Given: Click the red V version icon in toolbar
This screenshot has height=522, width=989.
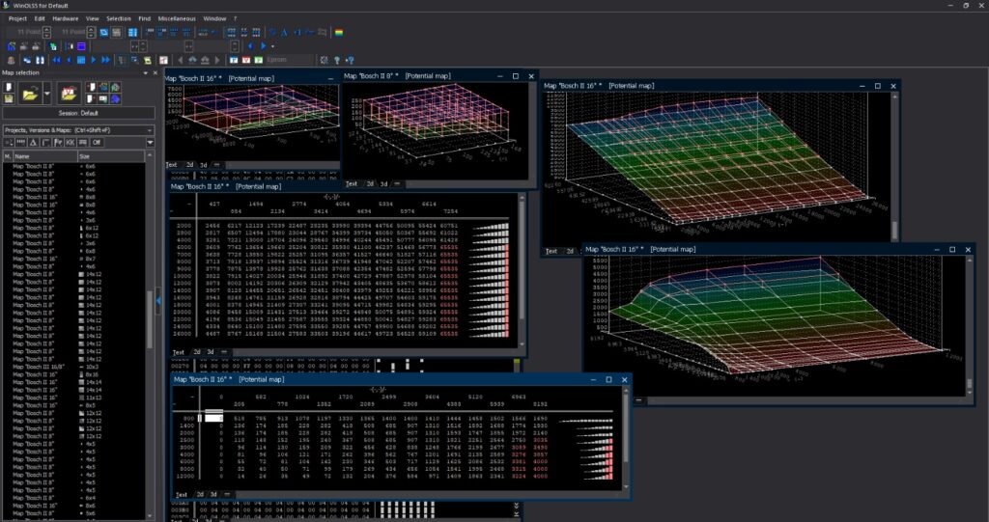Looking at the screenshot, I should [x=245, y=60].
